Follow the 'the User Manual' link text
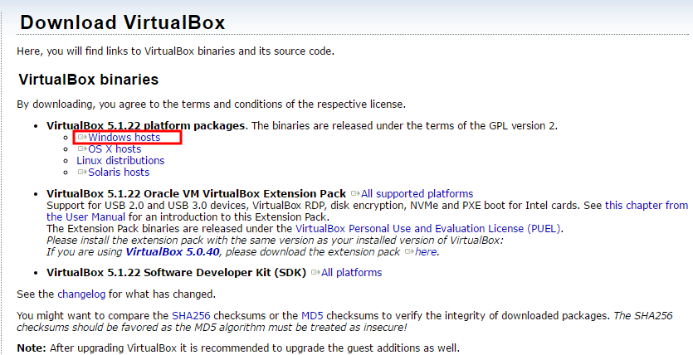 [x=85, y=216]
